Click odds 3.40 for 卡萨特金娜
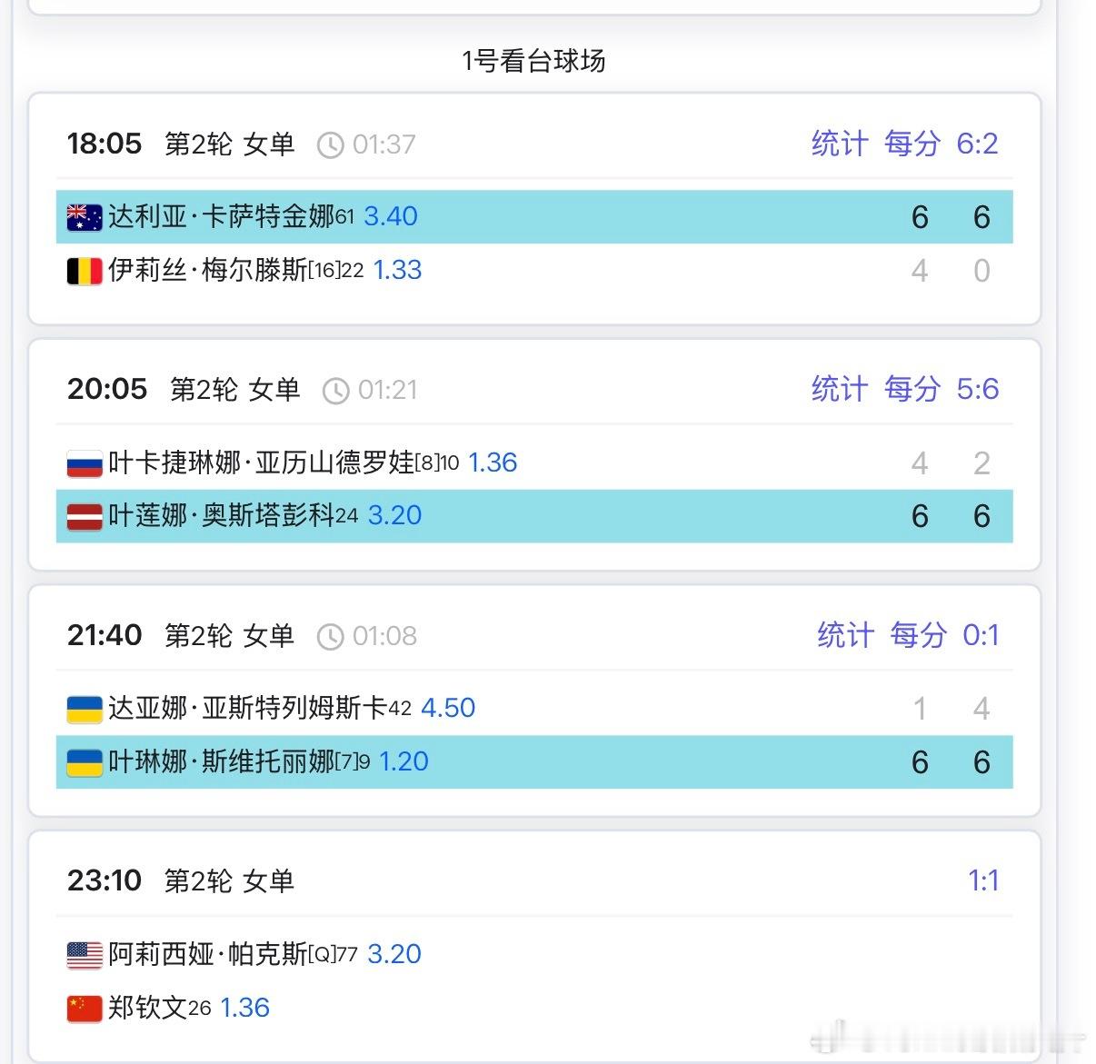Screen dimensions: 1096x1064 point(391,216)
